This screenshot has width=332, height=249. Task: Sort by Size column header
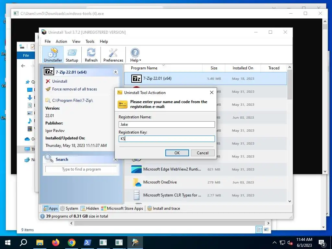tap(214, 68)
